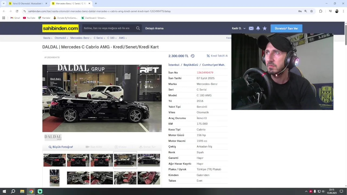Open File Explorer from taskbar

pyautogui.click(x=22, y=191)
